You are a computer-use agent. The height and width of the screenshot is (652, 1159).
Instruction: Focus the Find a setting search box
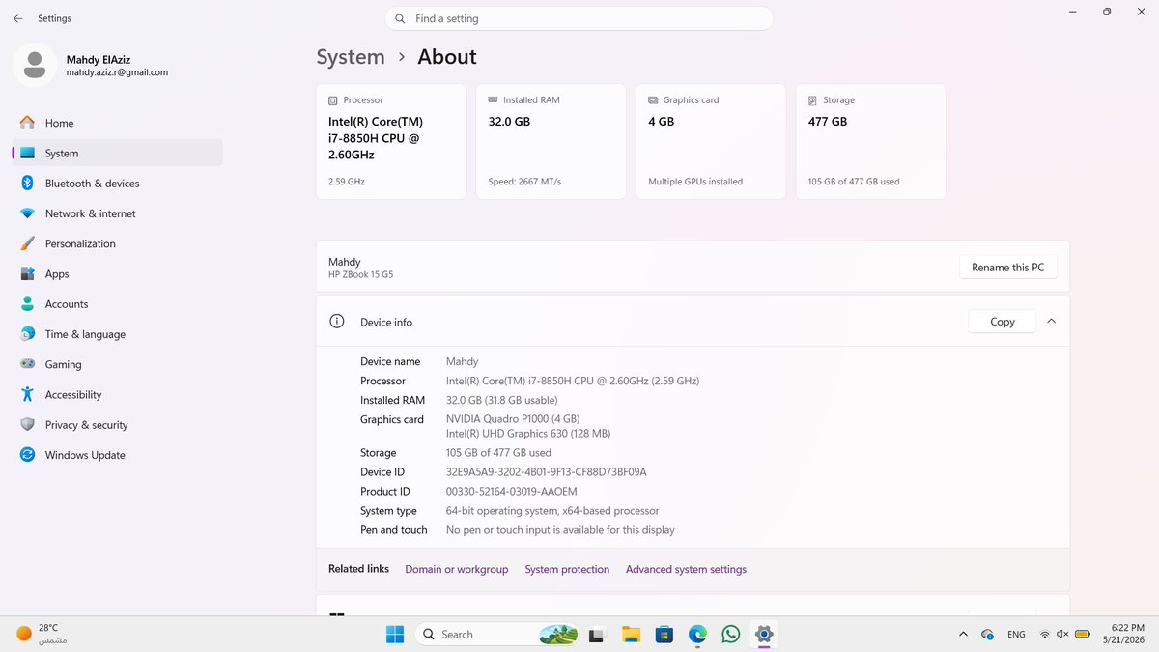tap(579, 18)
